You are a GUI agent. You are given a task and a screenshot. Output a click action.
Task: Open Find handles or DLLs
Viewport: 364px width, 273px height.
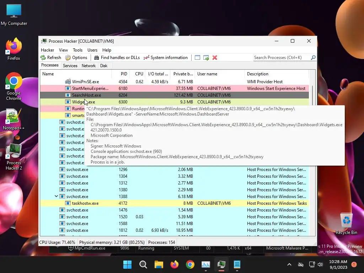coord(117,58)
